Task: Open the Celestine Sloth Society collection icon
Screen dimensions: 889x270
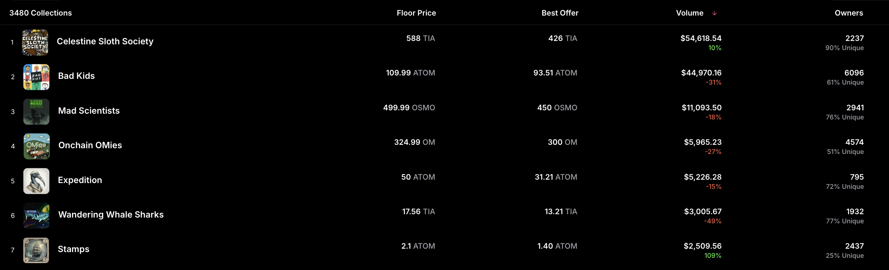Action: tap(35, 43)
